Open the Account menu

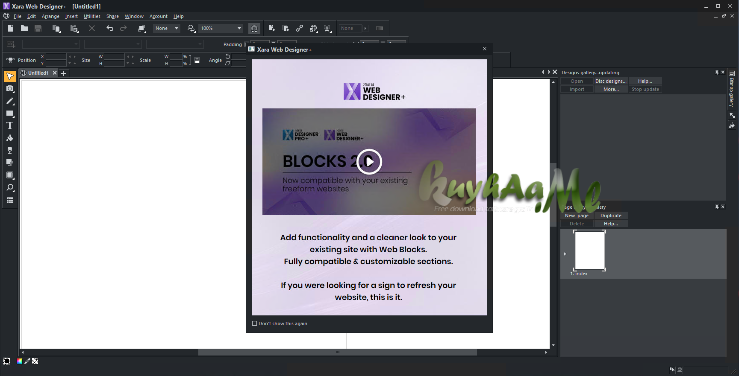click(x=159, y=16)
